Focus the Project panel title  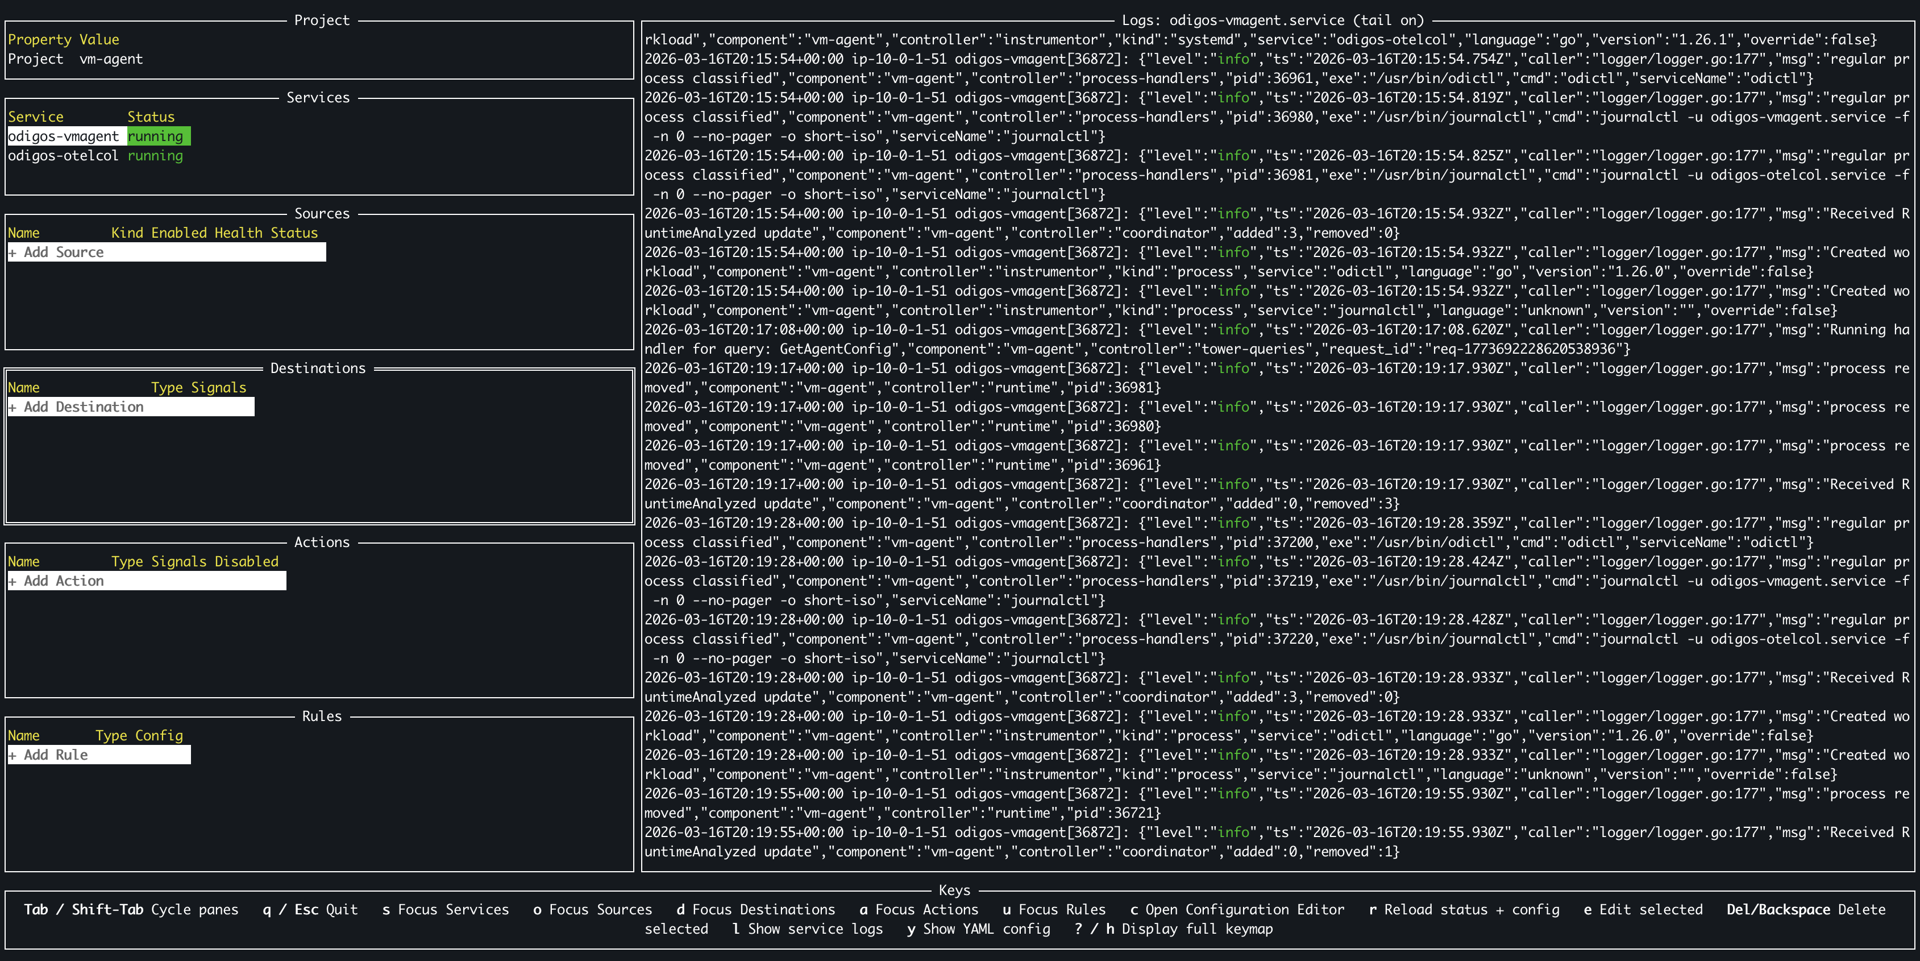coord(321,20)
